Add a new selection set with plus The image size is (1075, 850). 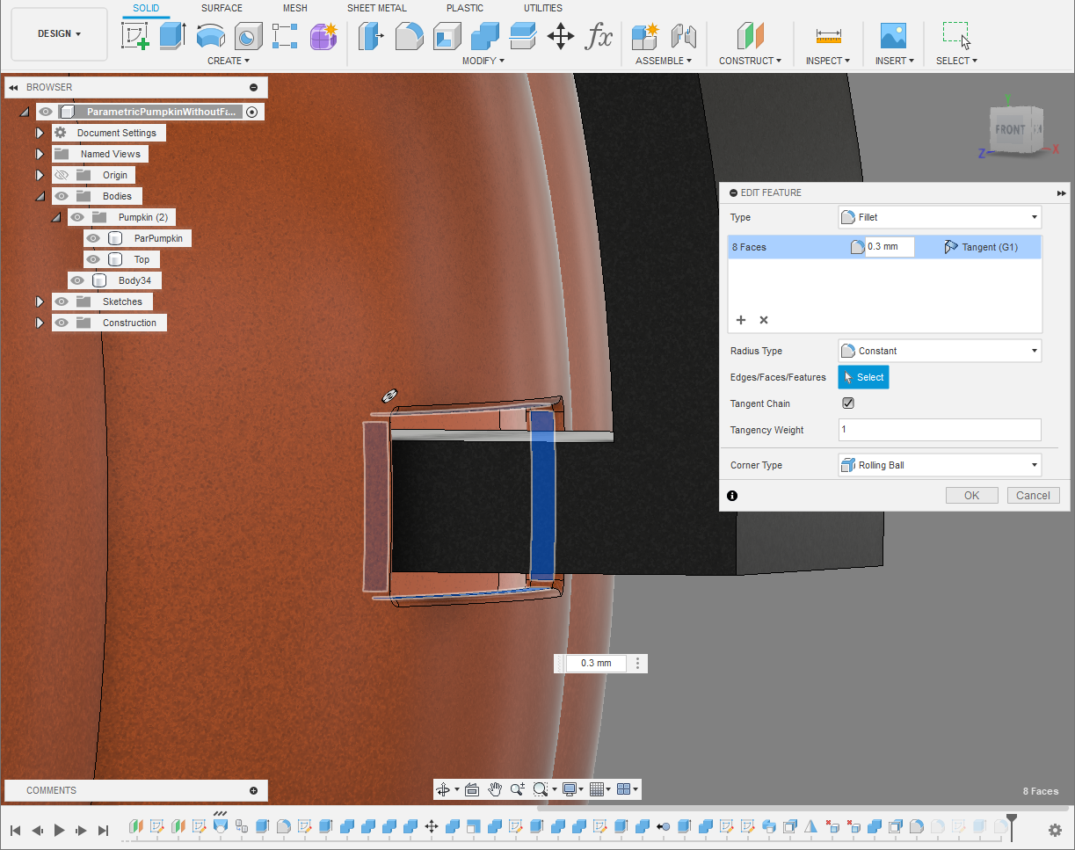(740, 320)
